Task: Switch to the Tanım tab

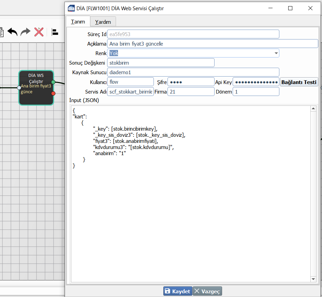Action: pyautogui.click(x=78, y=22)
